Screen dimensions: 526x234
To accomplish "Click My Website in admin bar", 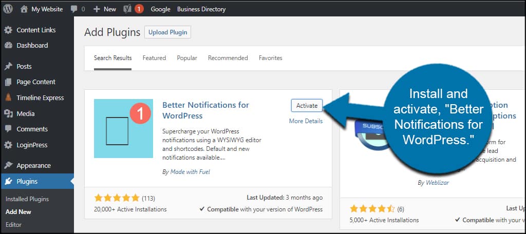I will pyautogui.click(x=47, y=9).
